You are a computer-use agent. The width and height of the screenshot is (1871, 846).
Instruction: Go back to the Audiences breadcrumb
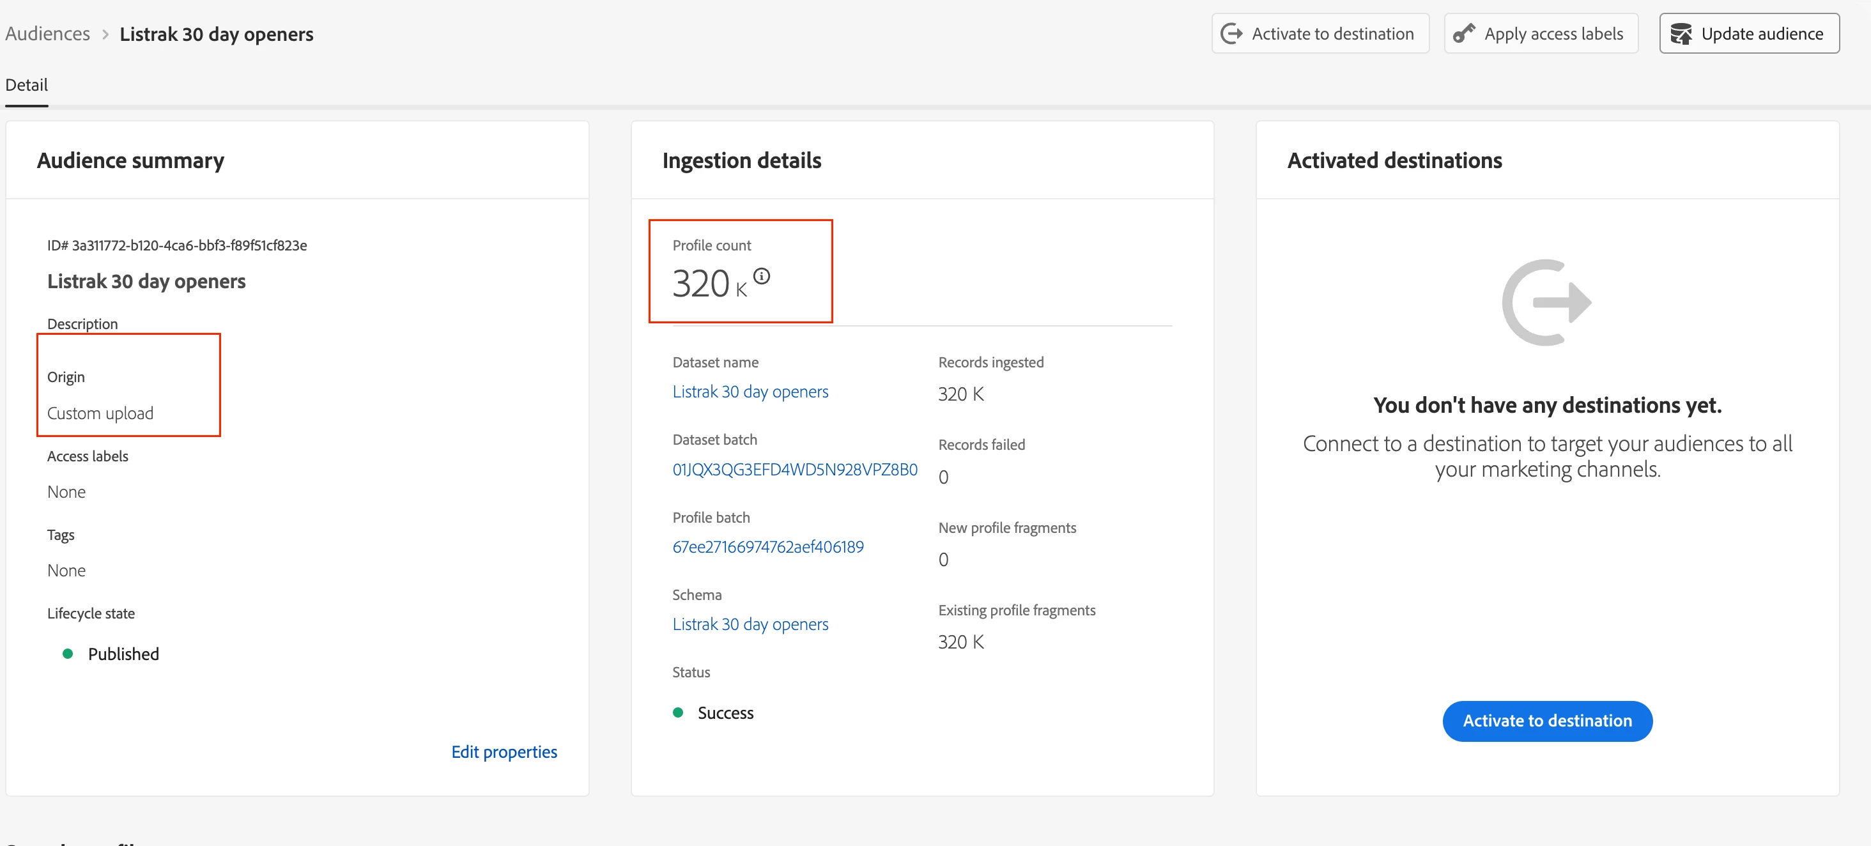tap(47, 33)
